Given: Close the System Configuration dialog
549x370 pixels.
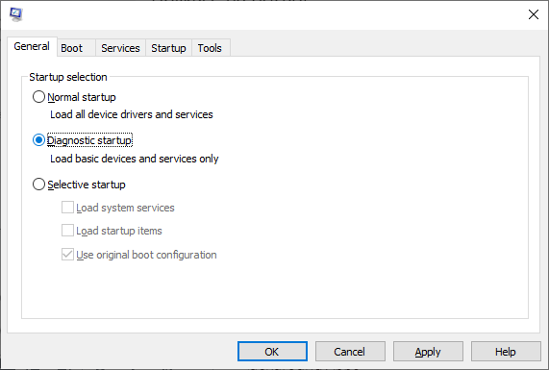Looking at the screenshot, I should click(534, 14).
